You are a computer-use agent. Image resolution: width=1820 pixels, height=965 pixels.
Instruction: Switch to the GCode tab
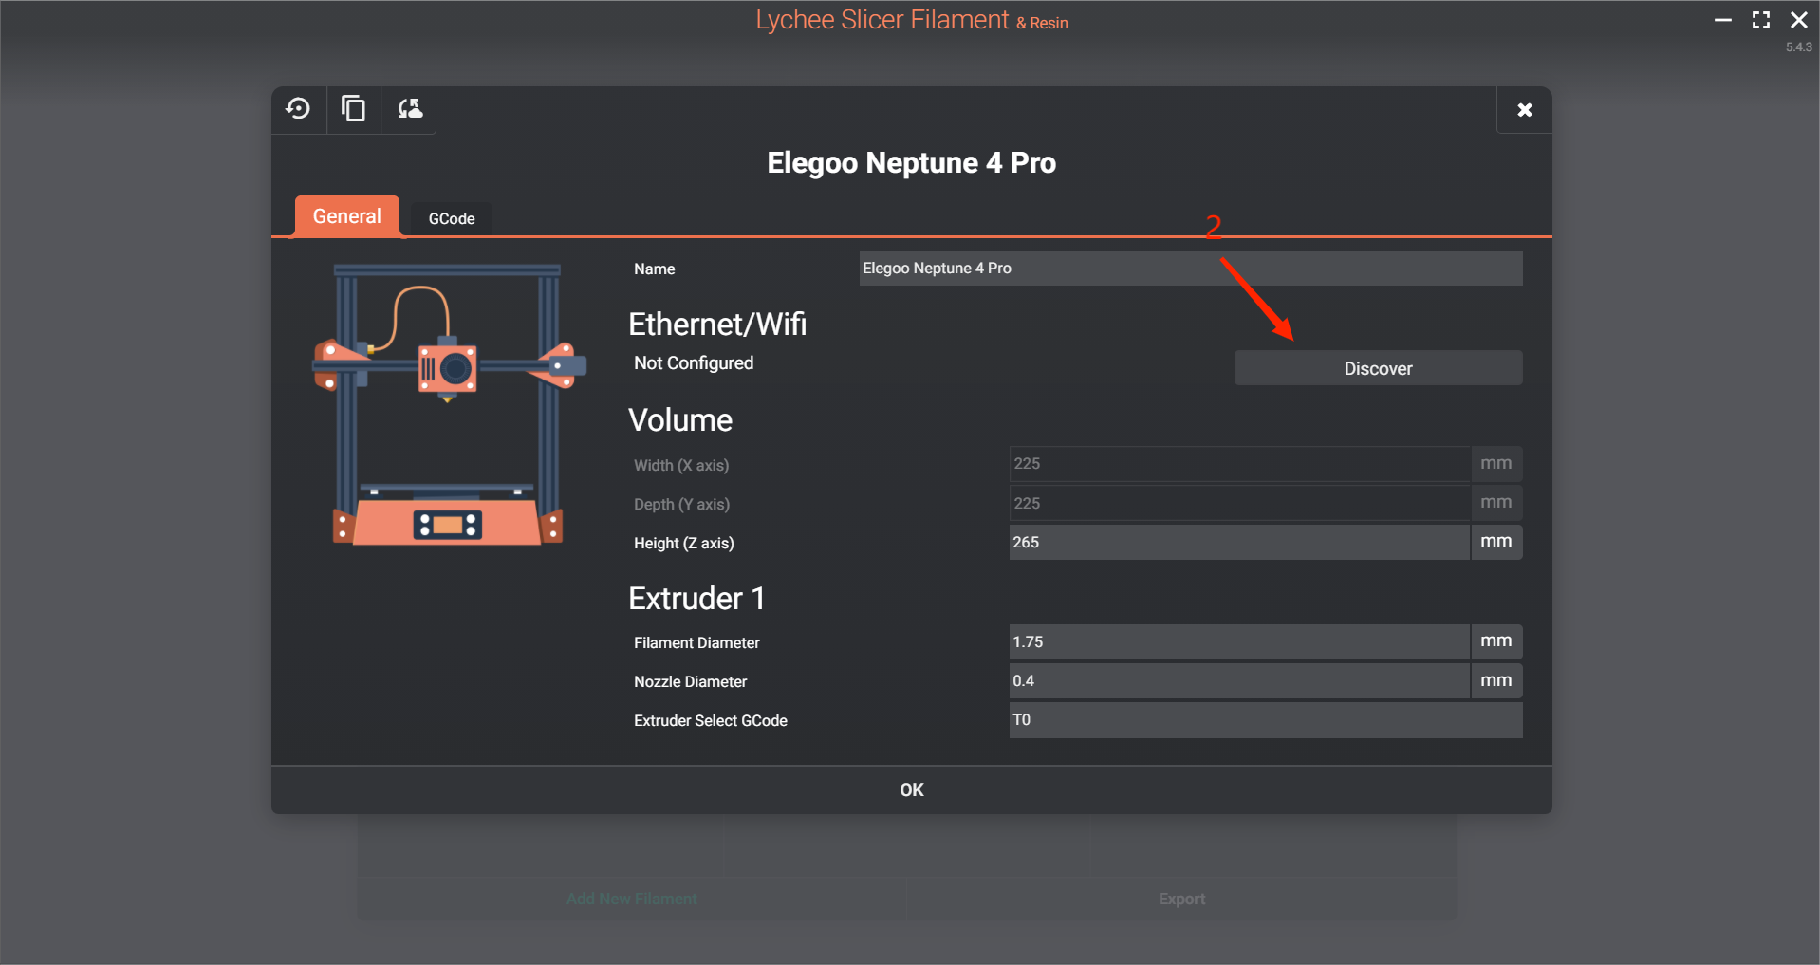click(x=451, y=218)
